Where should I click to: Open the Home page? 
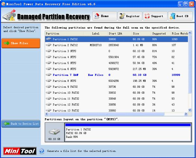click(x=105, y=16)
